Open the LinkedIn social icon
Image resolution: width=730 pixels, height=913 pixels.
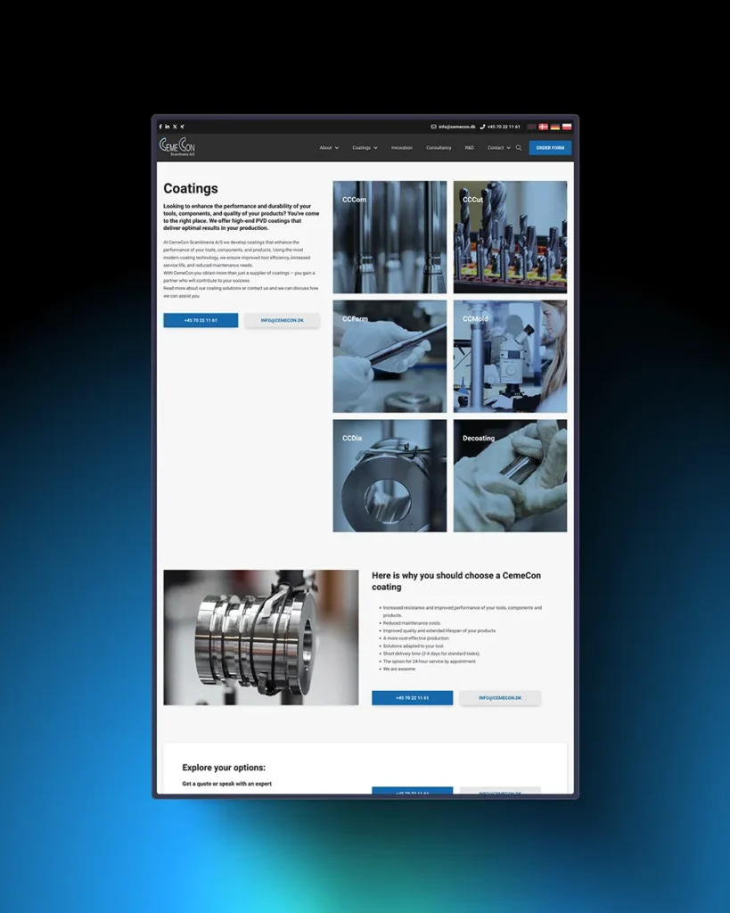pyautogui.click(x=168, y=127)
